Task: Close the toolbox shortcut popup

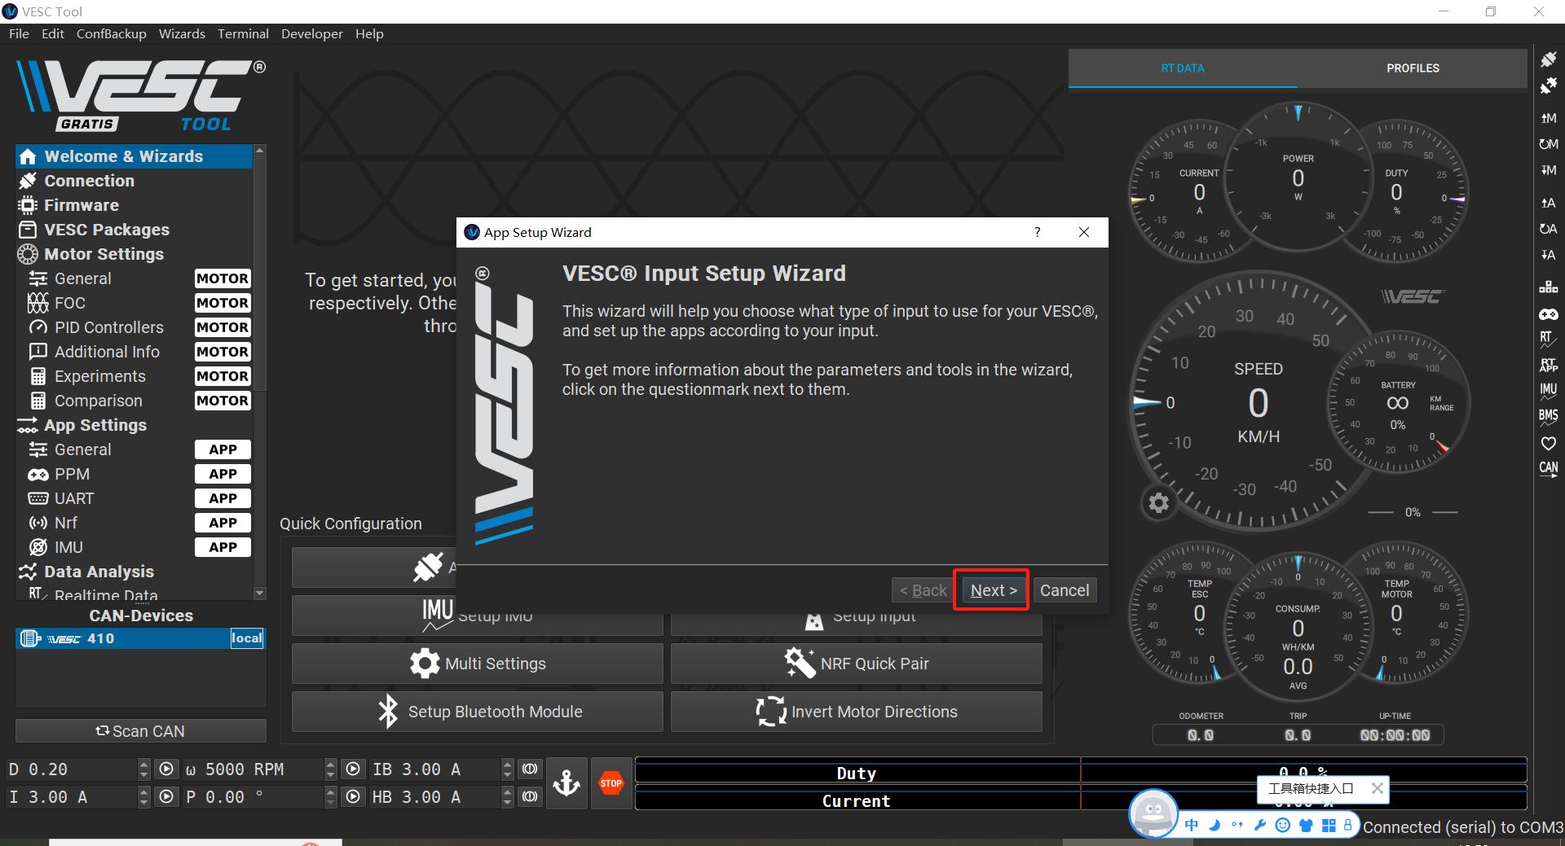Action: (1377, 787)
